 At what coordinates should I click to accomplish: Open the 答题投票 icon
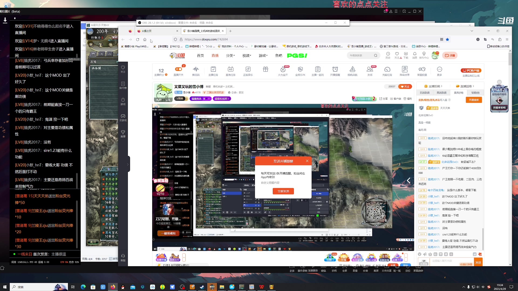click(x=422, y=69)
